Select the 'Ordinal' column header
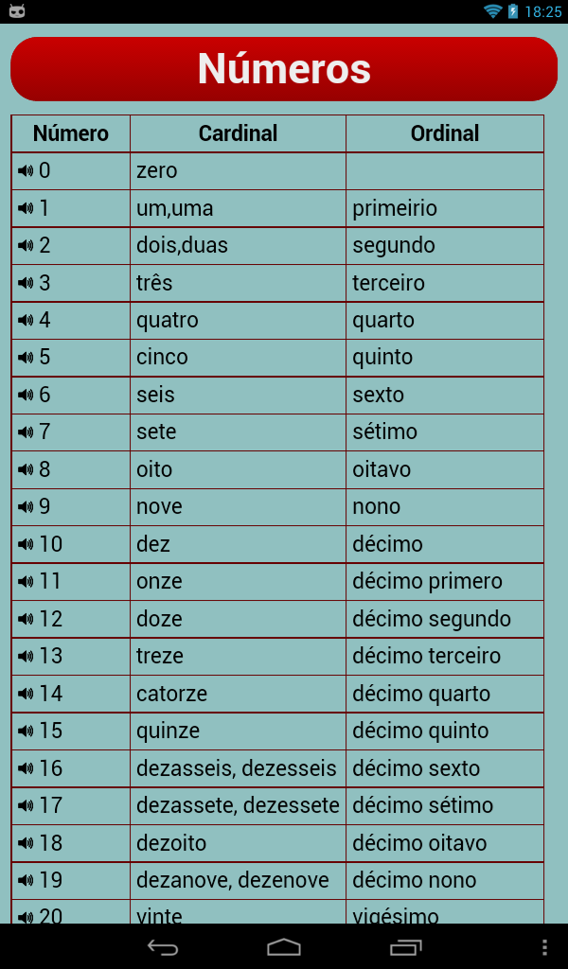The width and height of the screenshot is (568, 969). click(444, 133)
